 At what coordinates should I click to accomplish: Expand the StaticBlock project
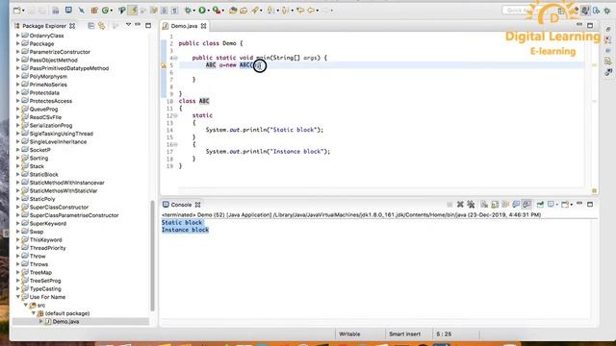tap(17, 174)
